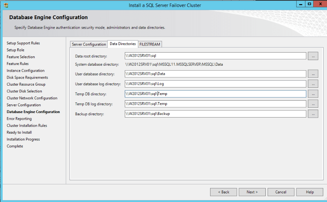Edit the Backup directory path field
The image size is (327, 202).
point(215,114)
